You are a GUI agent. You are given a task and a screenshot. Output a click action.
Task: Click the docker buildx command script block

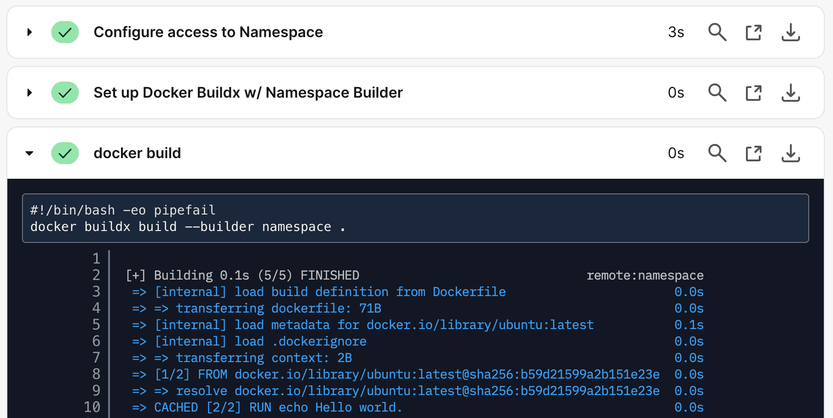pyautogui.click(x=412, y=219)
